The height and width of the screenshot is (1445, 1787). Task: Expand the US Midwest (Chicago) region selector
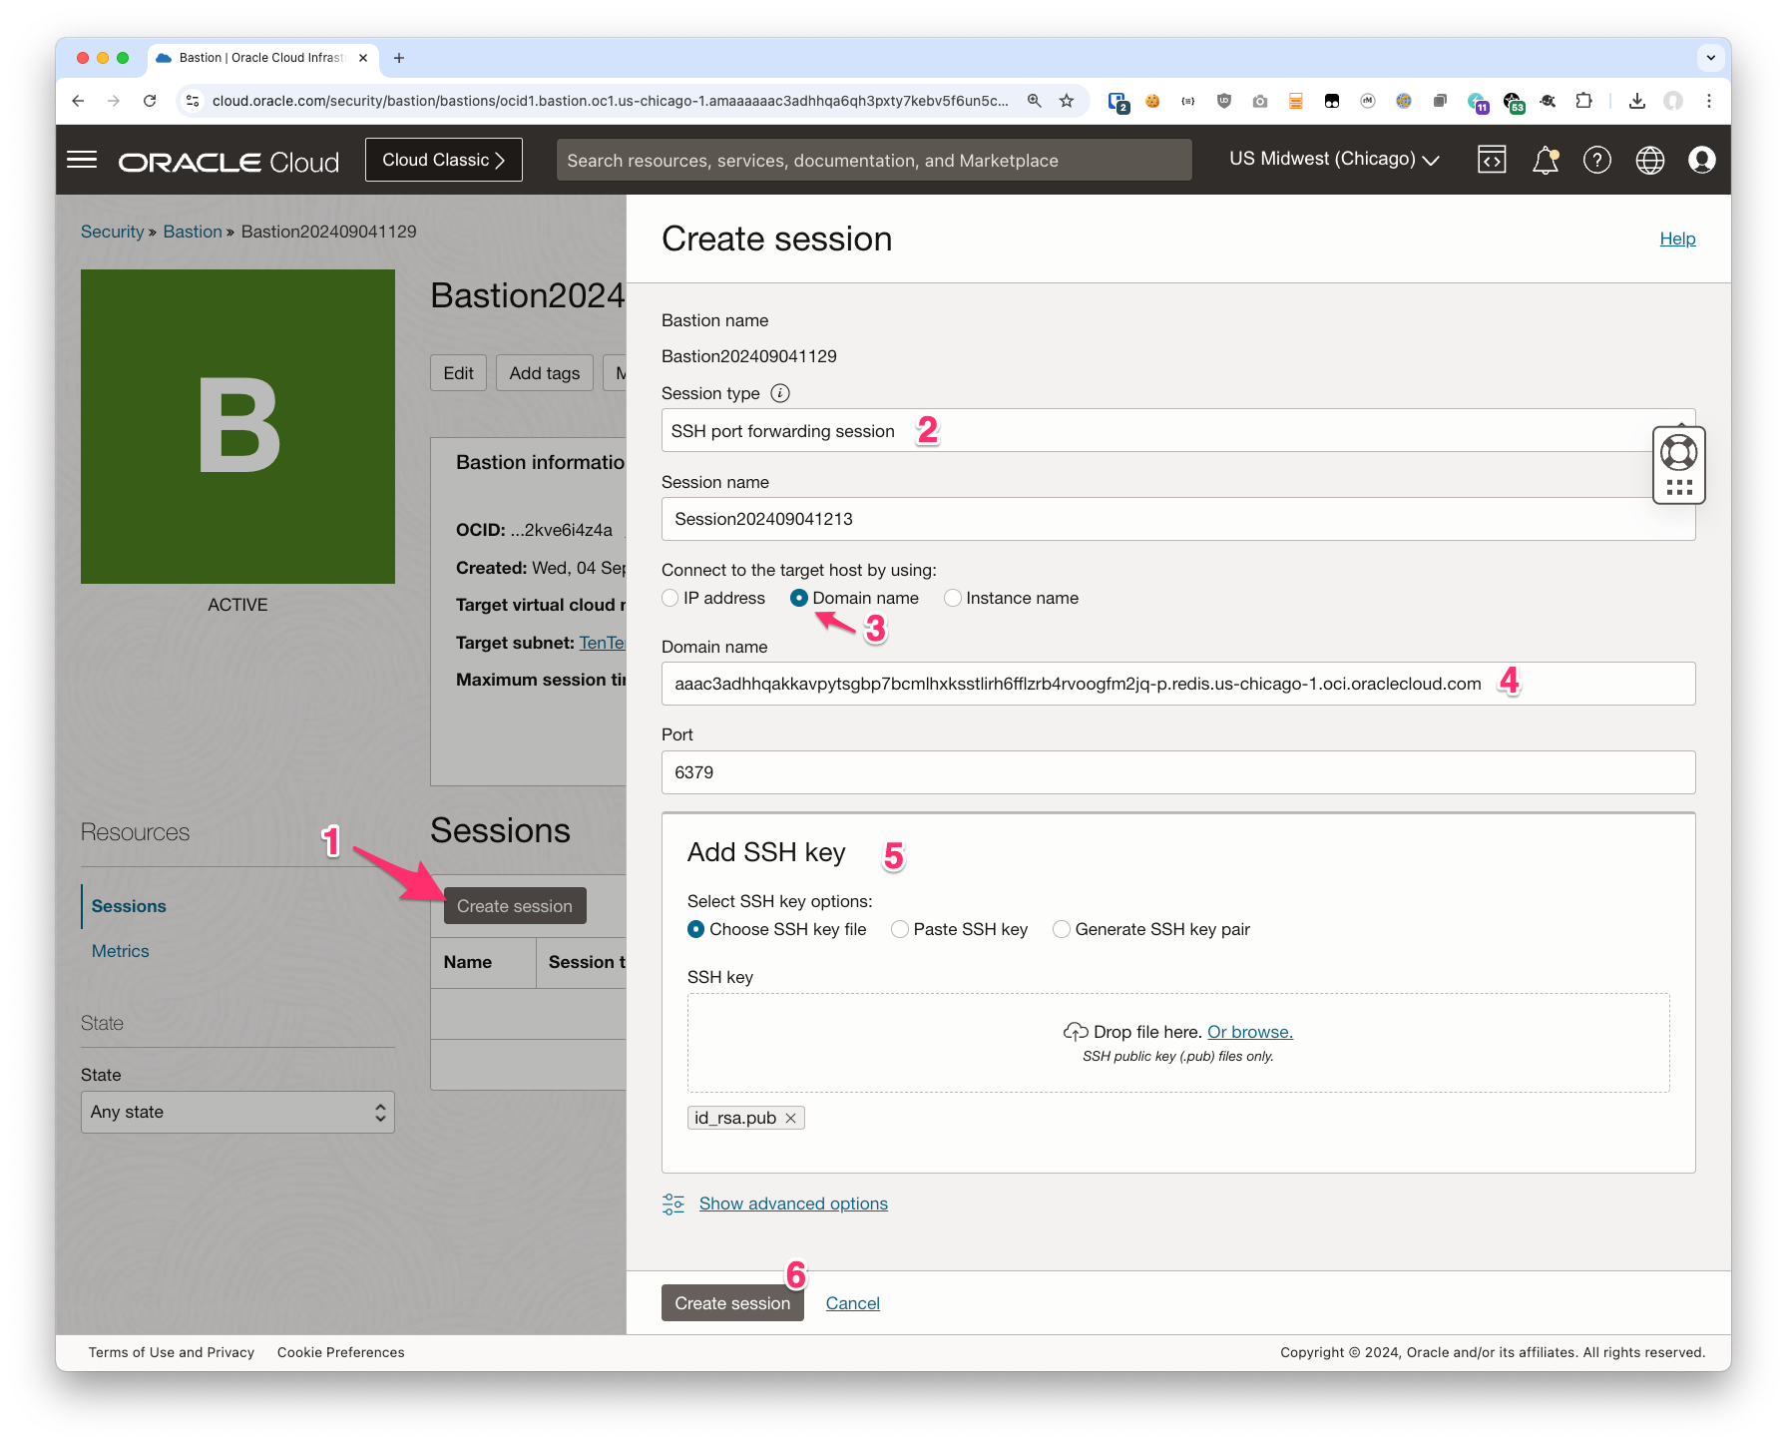[1334, 160]
